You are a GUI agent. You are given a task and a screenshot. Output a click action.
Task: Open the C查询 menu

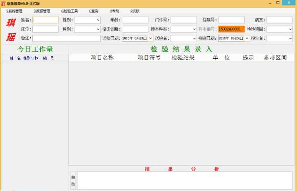[x=94, y=11]
